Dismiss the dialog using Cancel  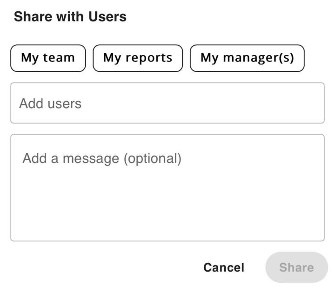click(223, 267)
